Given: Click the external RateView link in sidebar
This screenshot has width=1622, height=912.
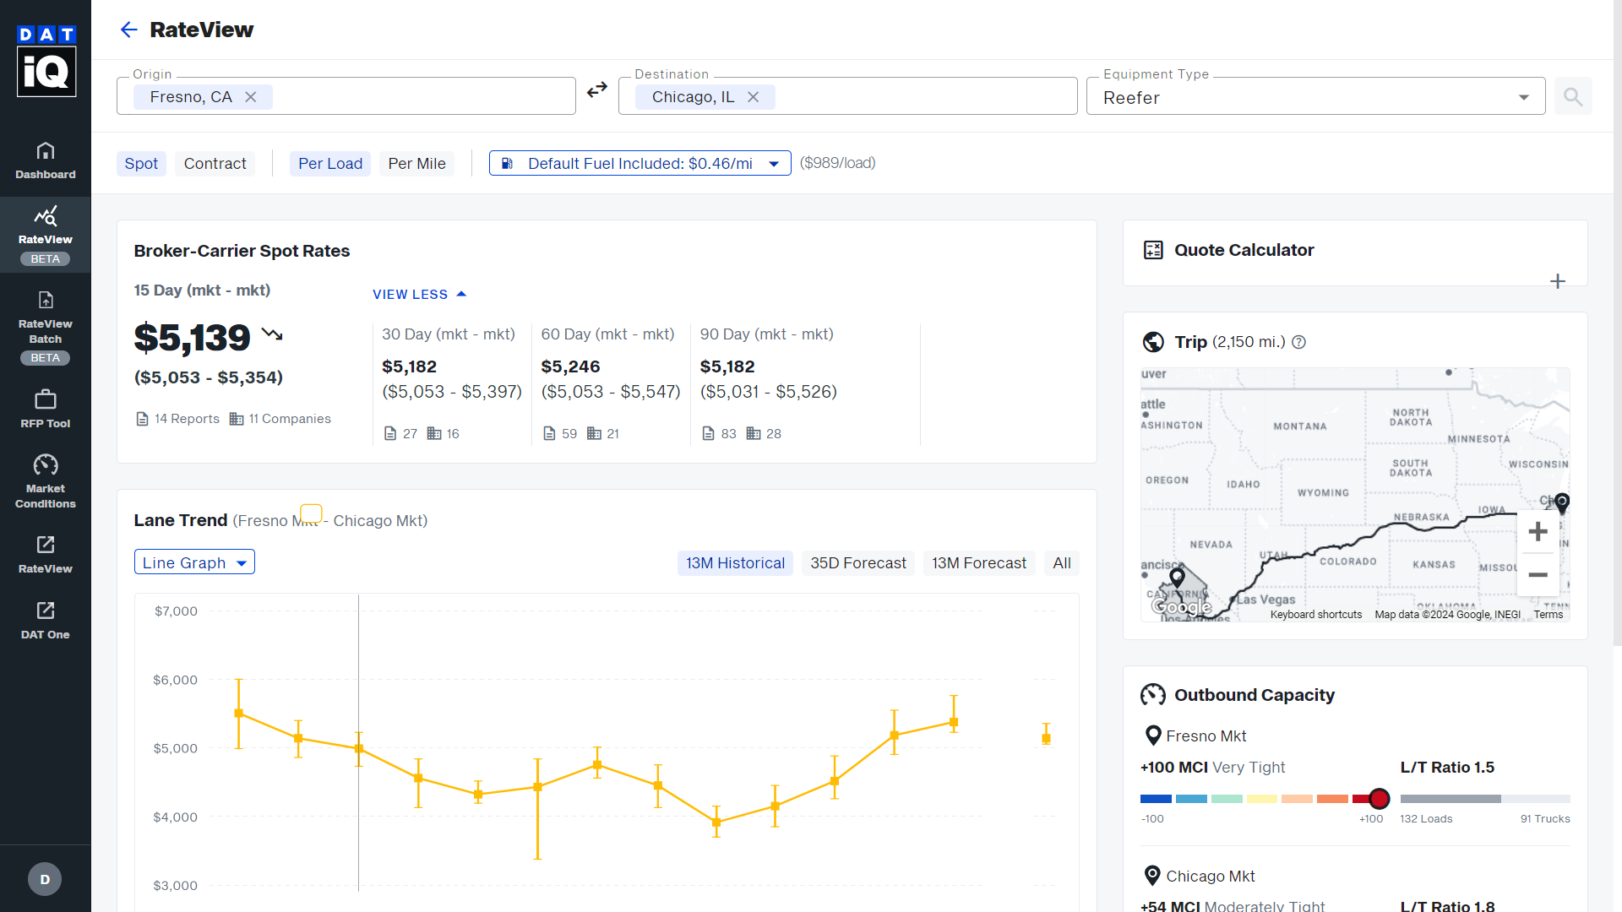Looking at the screenshot, I should click(46, 555).
